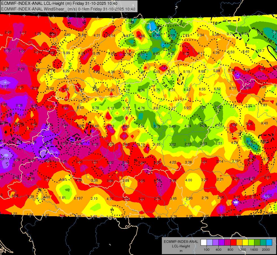Screen dimensions: 277x255
Task: Click the wind shear value 3.73
Action: [157, 126]
